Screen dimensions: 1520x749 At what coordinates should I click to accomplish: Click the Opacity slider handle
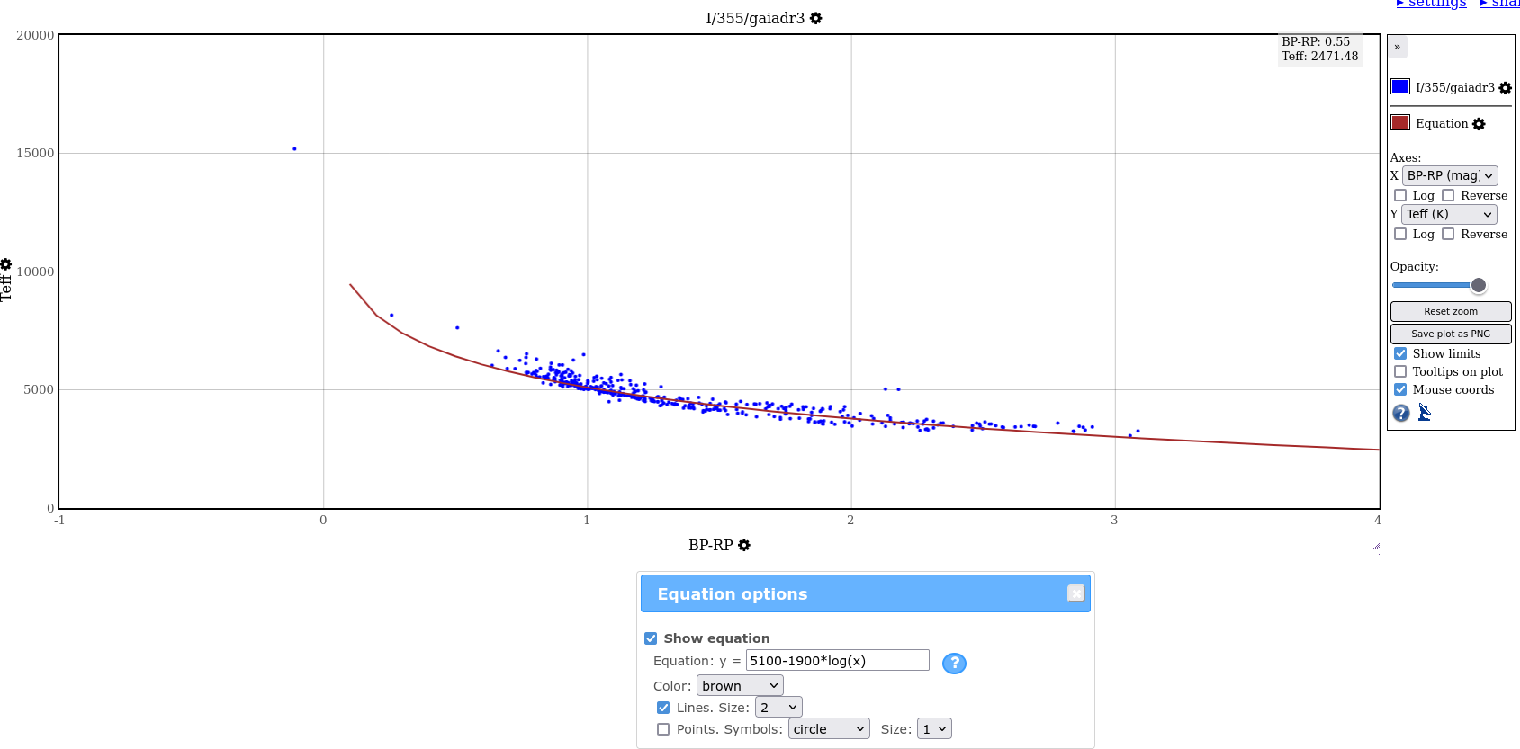1478,285
